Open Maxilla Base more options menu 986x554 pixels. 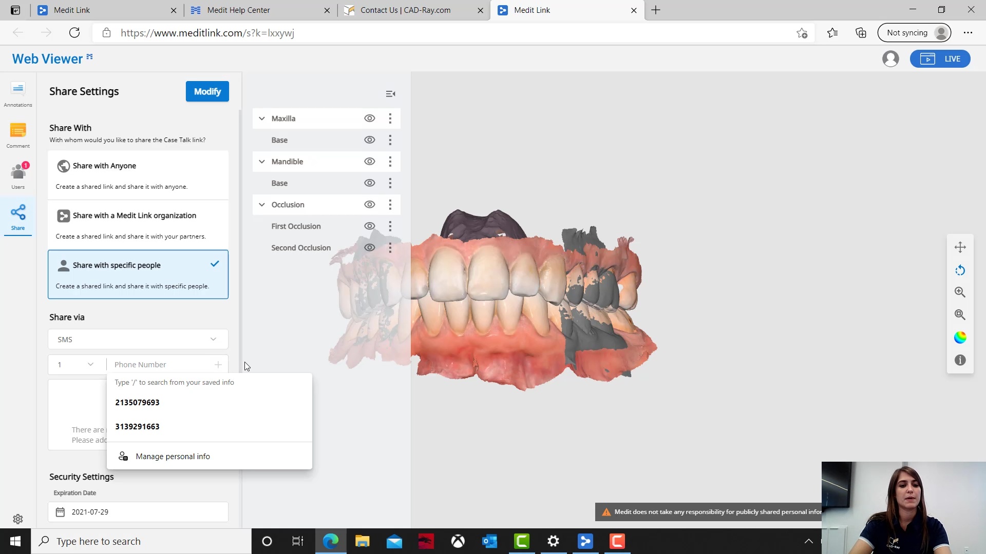pos(390,140)
